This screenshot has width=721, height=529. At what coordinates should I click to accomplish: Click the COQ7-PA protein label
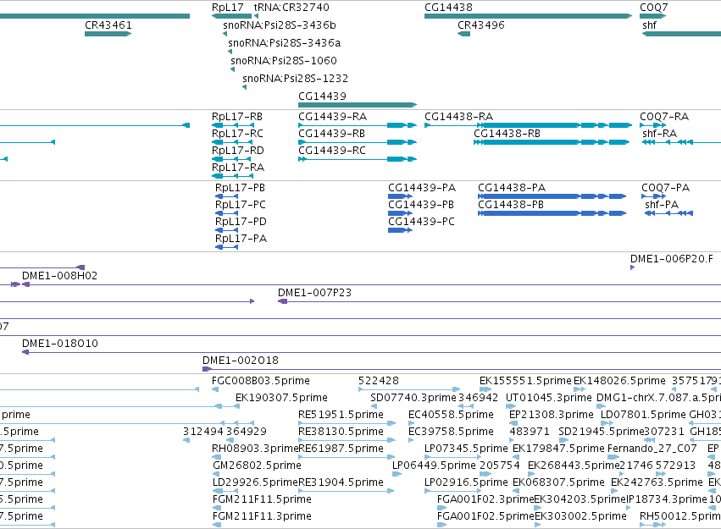665,188
